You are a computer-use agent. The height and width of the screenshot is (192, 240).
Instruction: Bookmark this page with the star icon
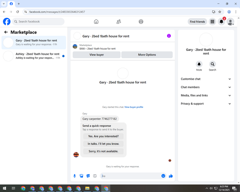(220, 12)
